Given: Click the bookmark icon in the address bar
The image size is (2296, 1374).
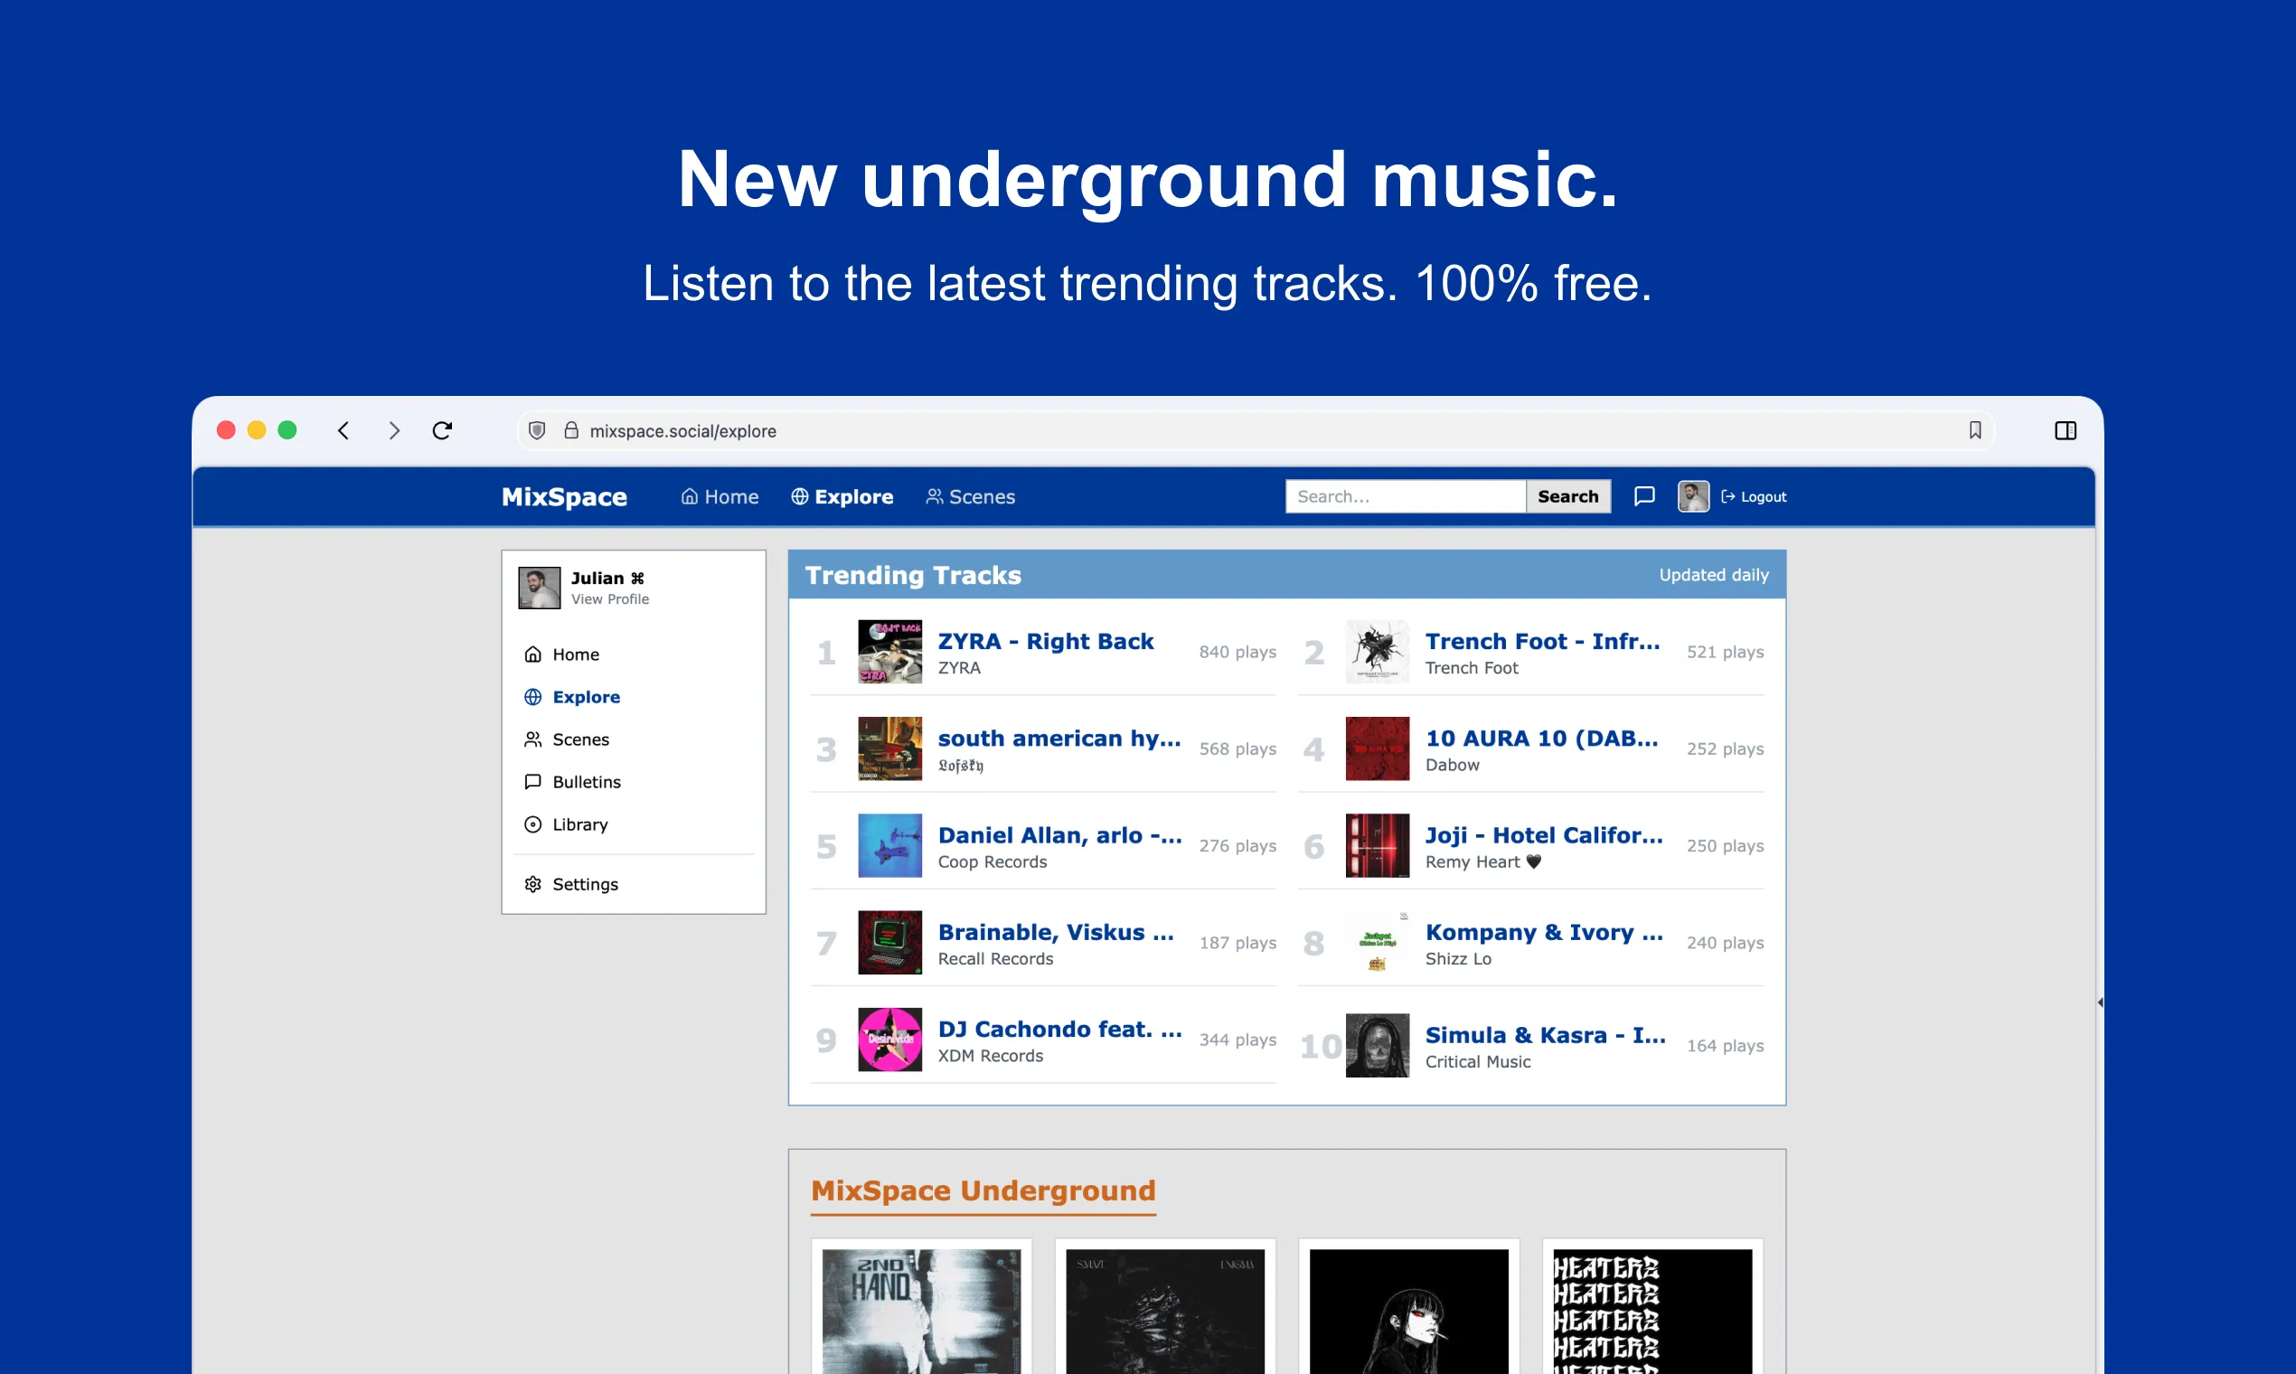Looking at the screenshot, I should click(1974, 430).
